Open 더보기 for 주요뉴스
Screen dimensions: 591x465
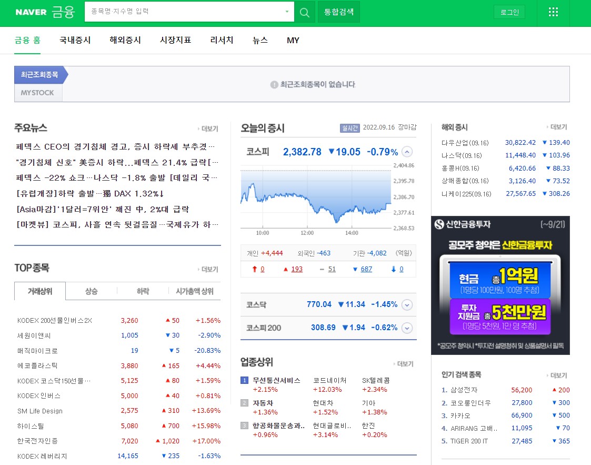click(x=208, y=129)
